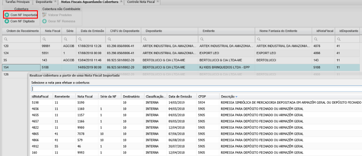
Task: Click the search icon in Depositante filter
Action: point(144,39)
